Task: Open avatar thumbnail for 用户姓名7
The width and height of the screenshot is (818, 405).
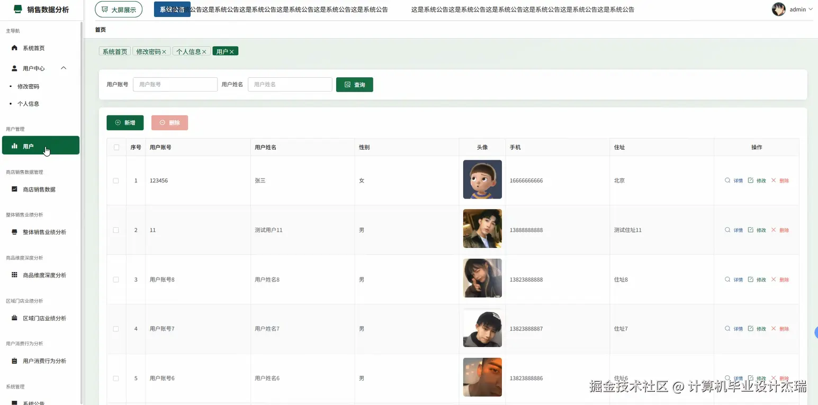Action: pos(482,328)
